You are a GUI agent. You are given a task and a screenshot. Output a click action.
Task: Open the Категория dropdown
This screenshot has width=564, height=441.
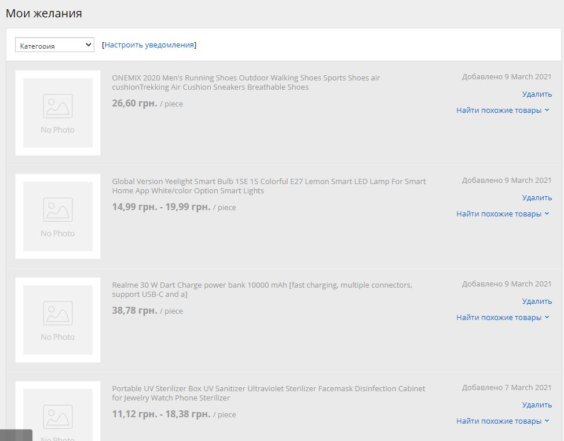click(x=54, y=45)
